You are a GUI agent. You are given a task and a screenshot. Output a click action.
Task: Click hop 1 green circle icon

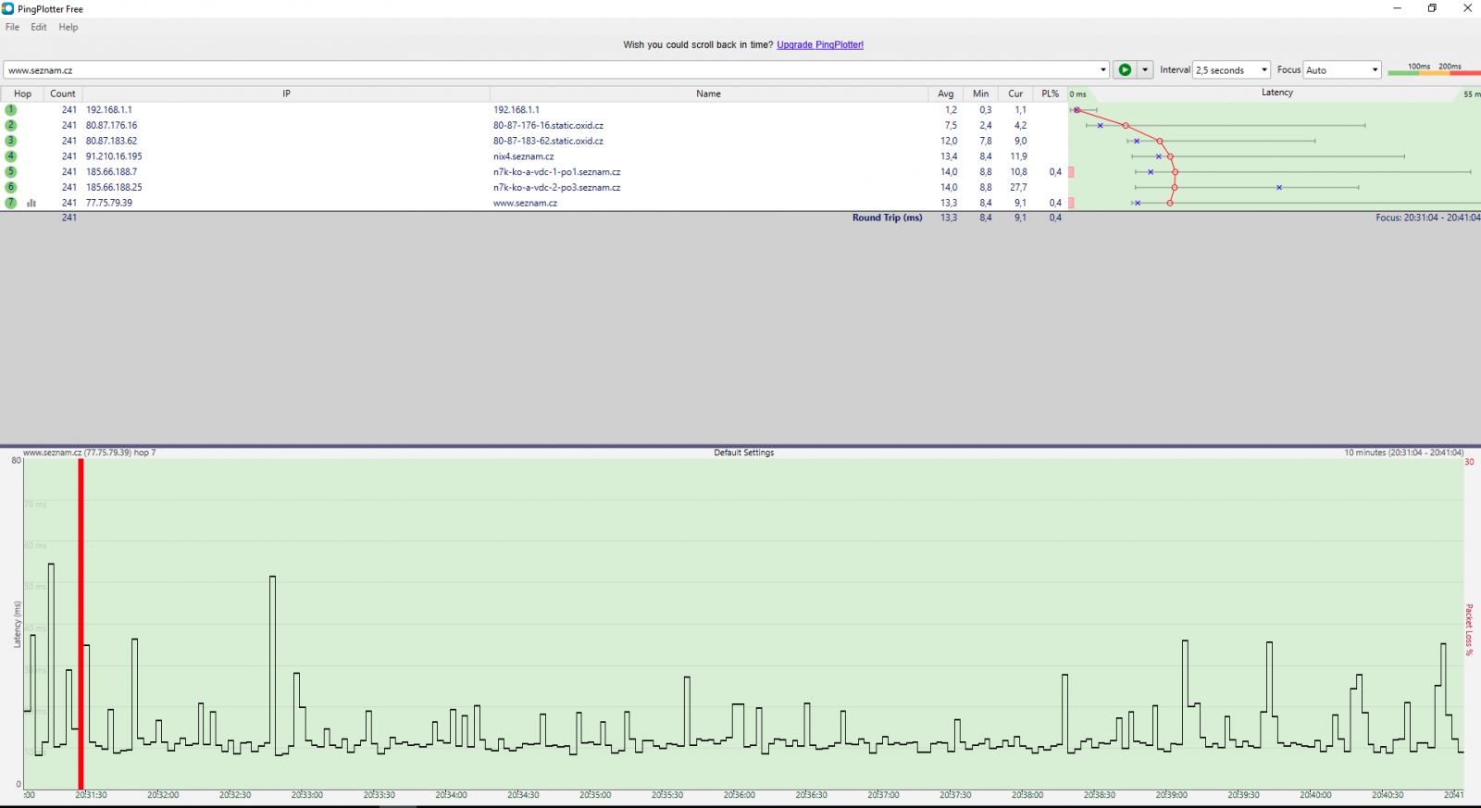click(11, 109)
